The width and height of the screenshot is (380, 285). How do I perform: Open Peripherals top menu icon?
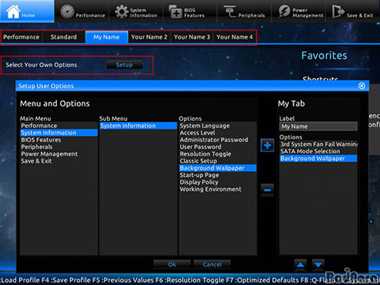point(230,11)
